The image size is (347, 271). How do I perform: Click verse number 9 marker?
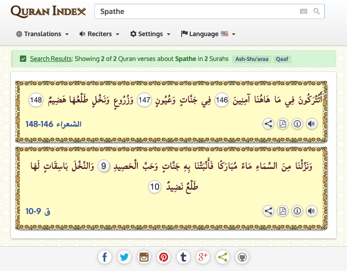103,166
